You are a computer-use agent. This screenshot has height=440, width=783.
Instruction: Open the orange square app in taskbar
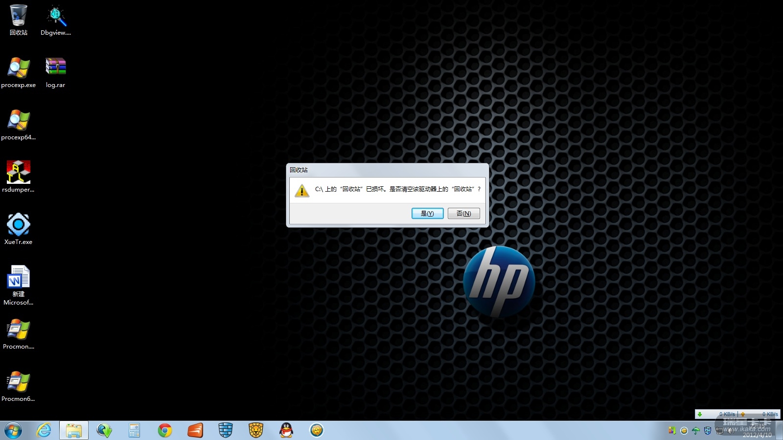pyautogui.click(x=195, y=431)
